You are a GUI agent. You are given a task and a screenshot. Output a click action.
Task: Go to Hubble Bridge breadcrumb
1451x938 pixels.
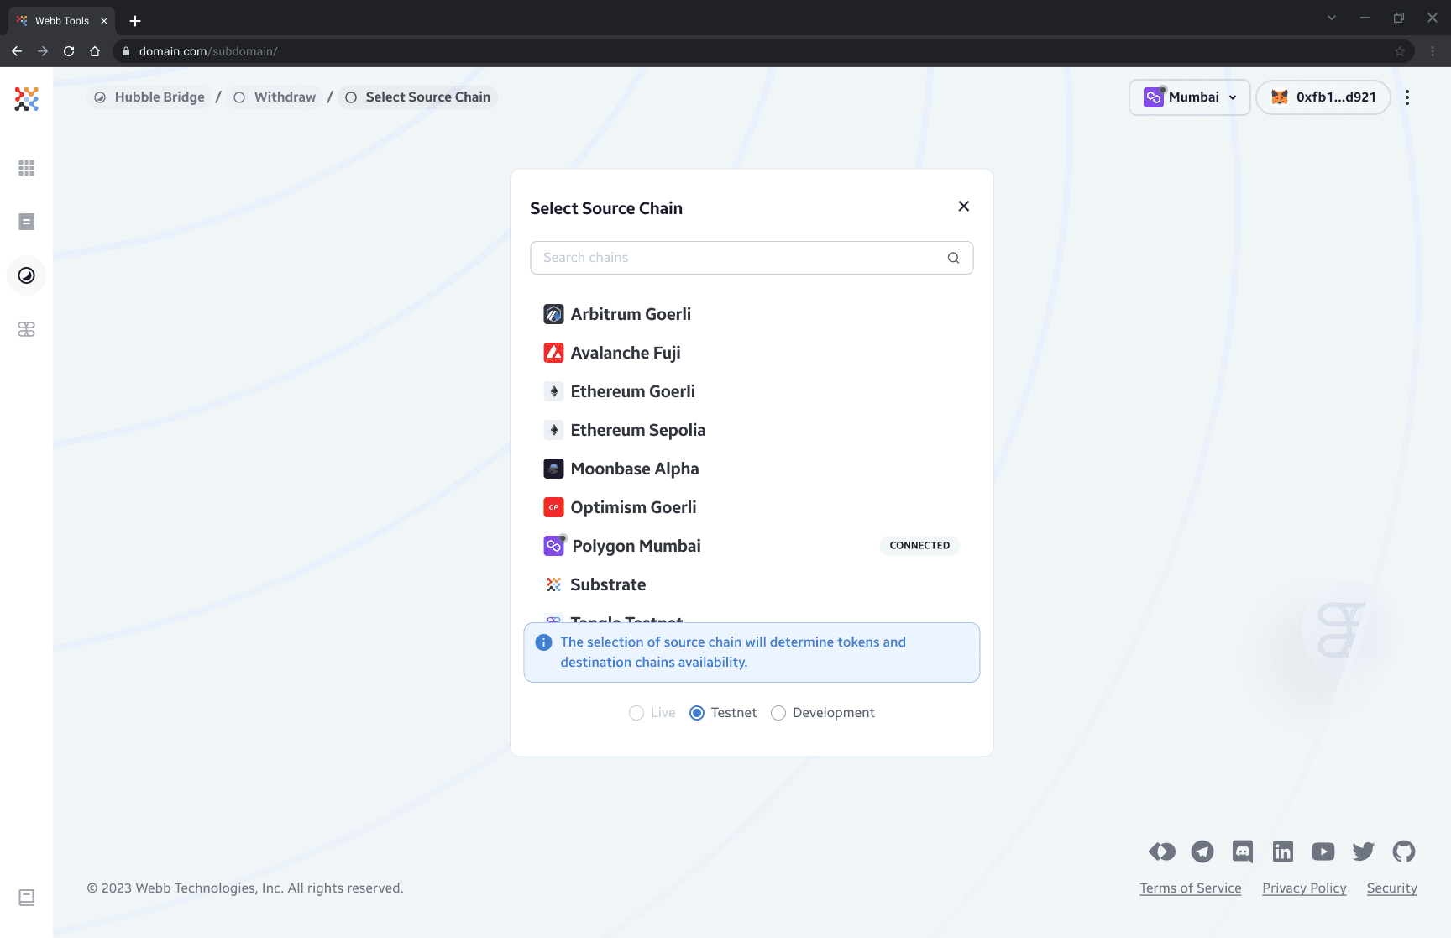[149, 97]
